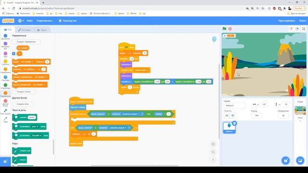
Task: Open the Sensing blocks category
Action: pos(5,78)
